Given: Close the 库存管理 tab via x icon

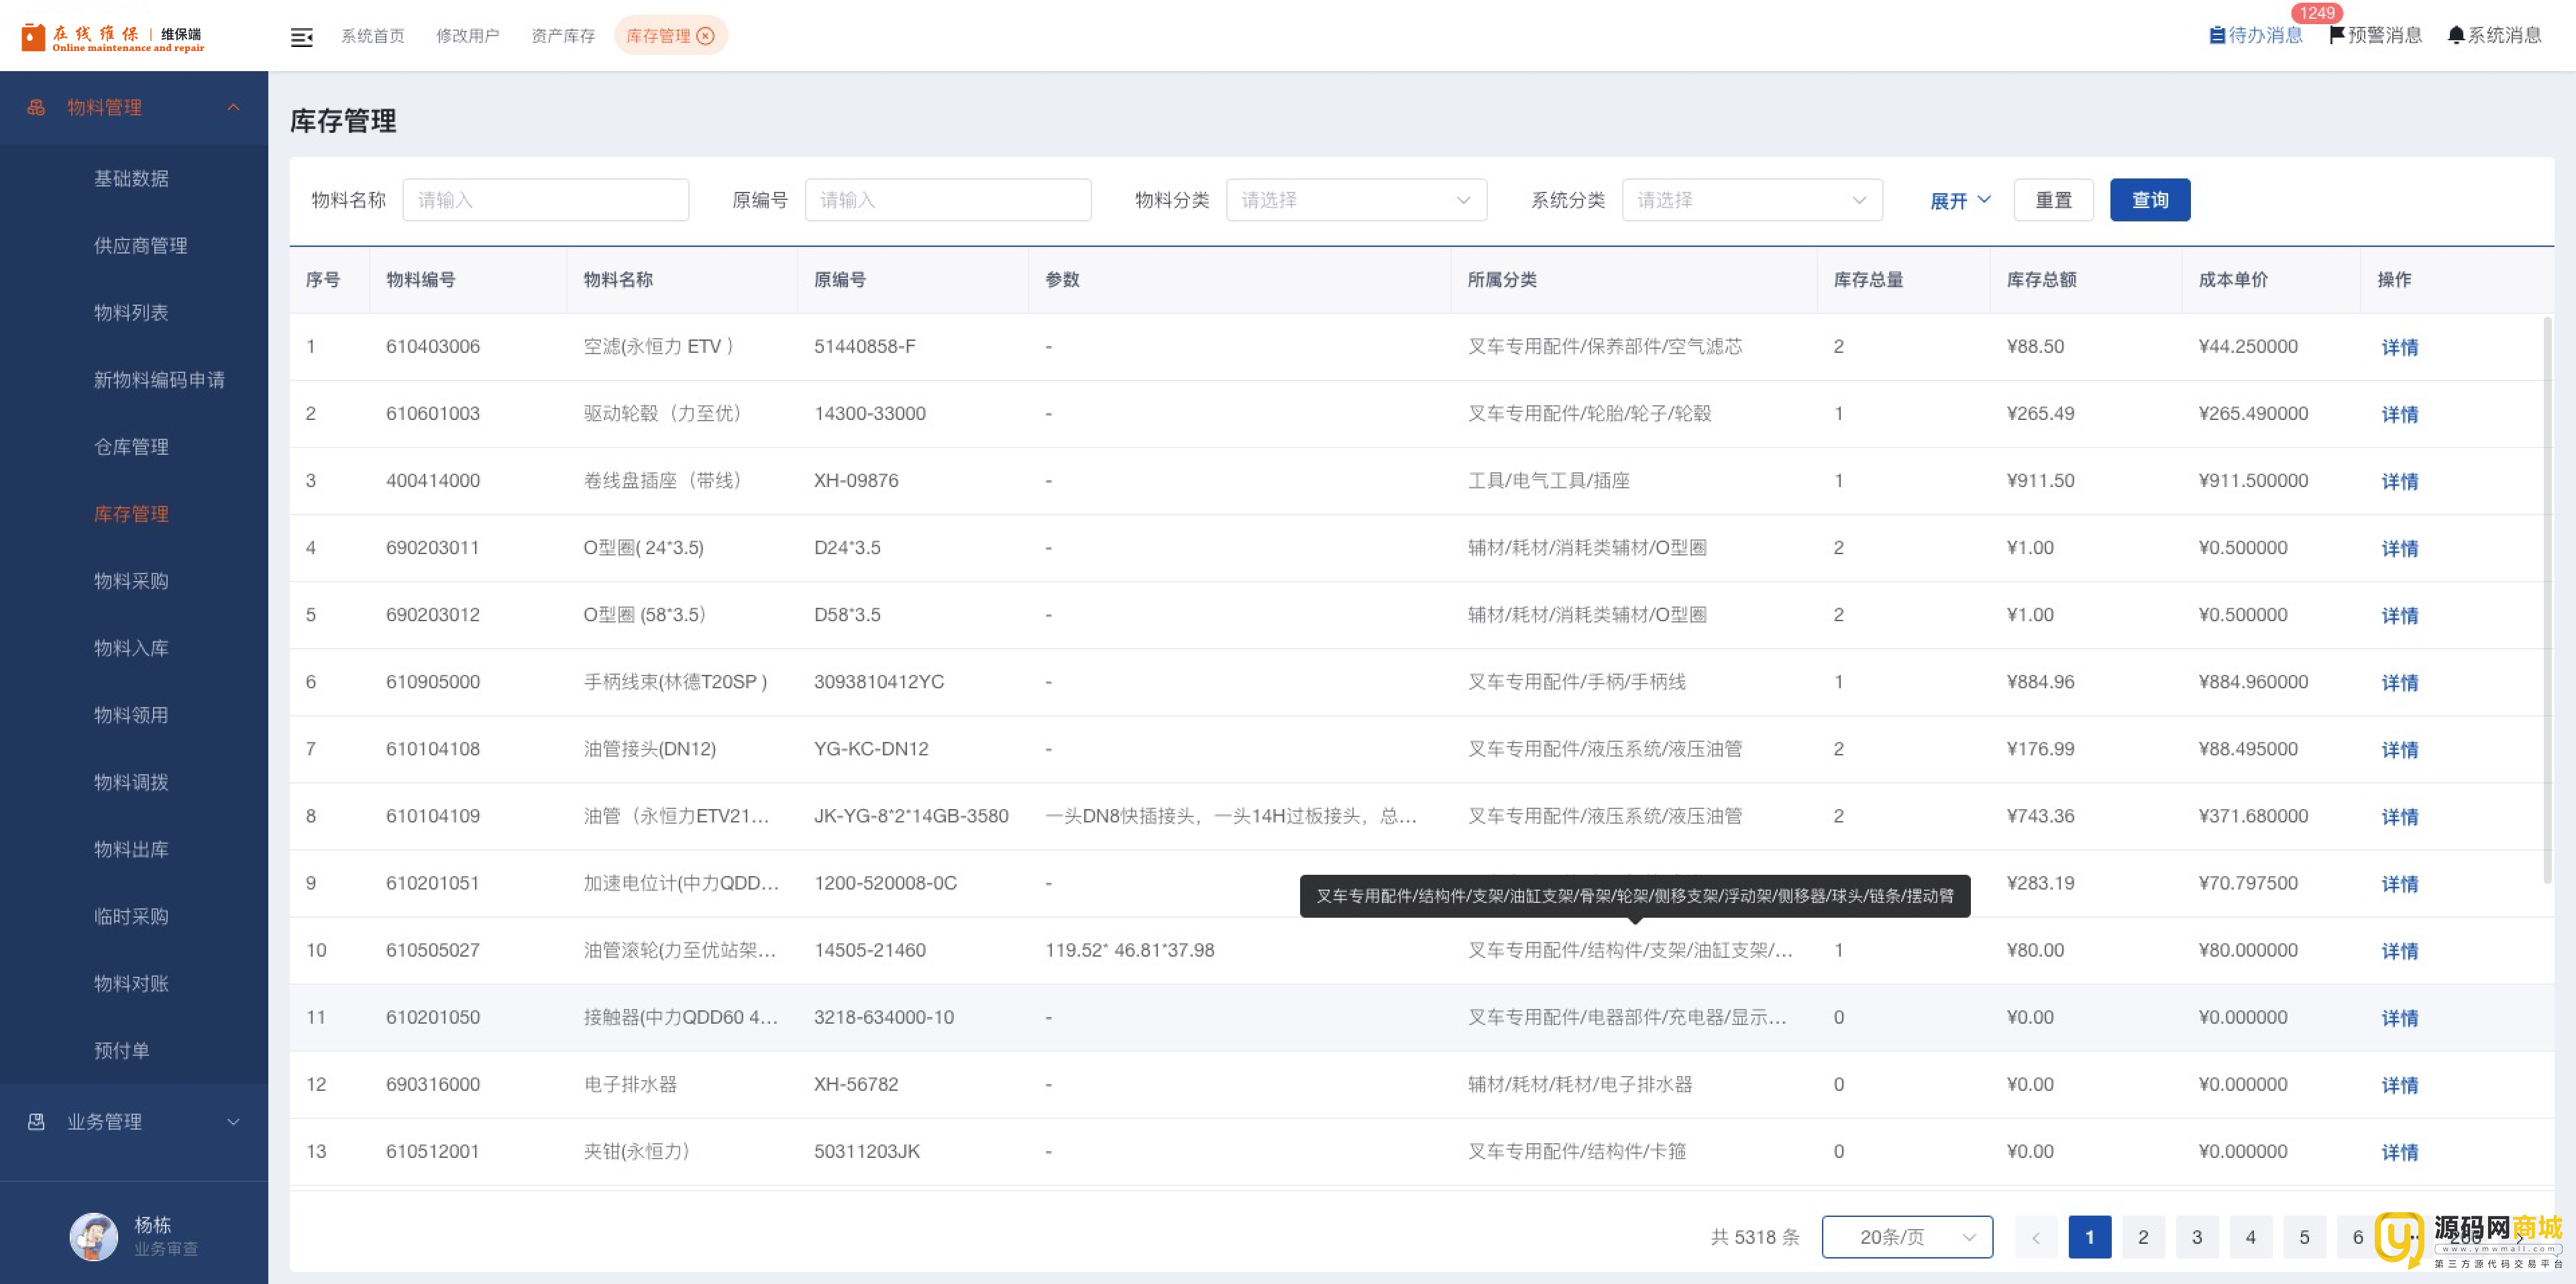Looking at the screenshot, I should [x=706, y=36].
